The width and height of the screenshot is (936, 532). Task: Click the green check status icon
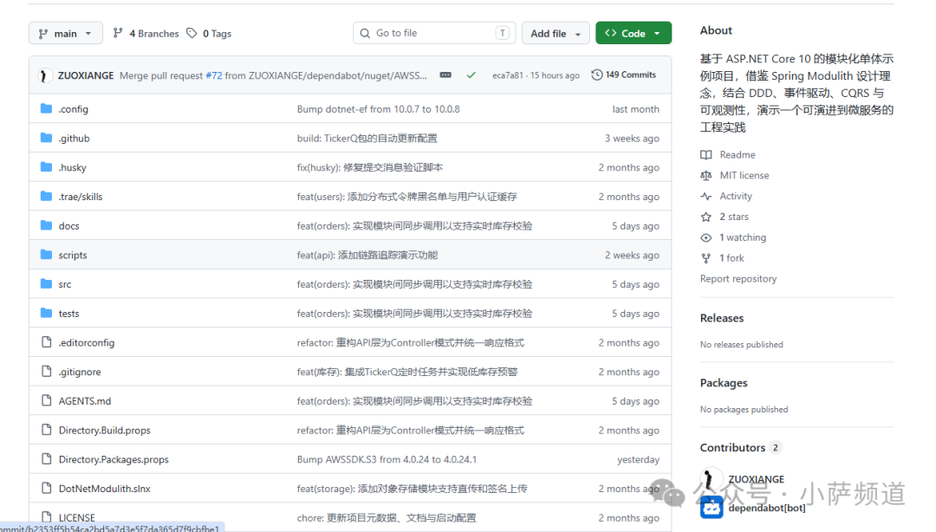(471, 75)
